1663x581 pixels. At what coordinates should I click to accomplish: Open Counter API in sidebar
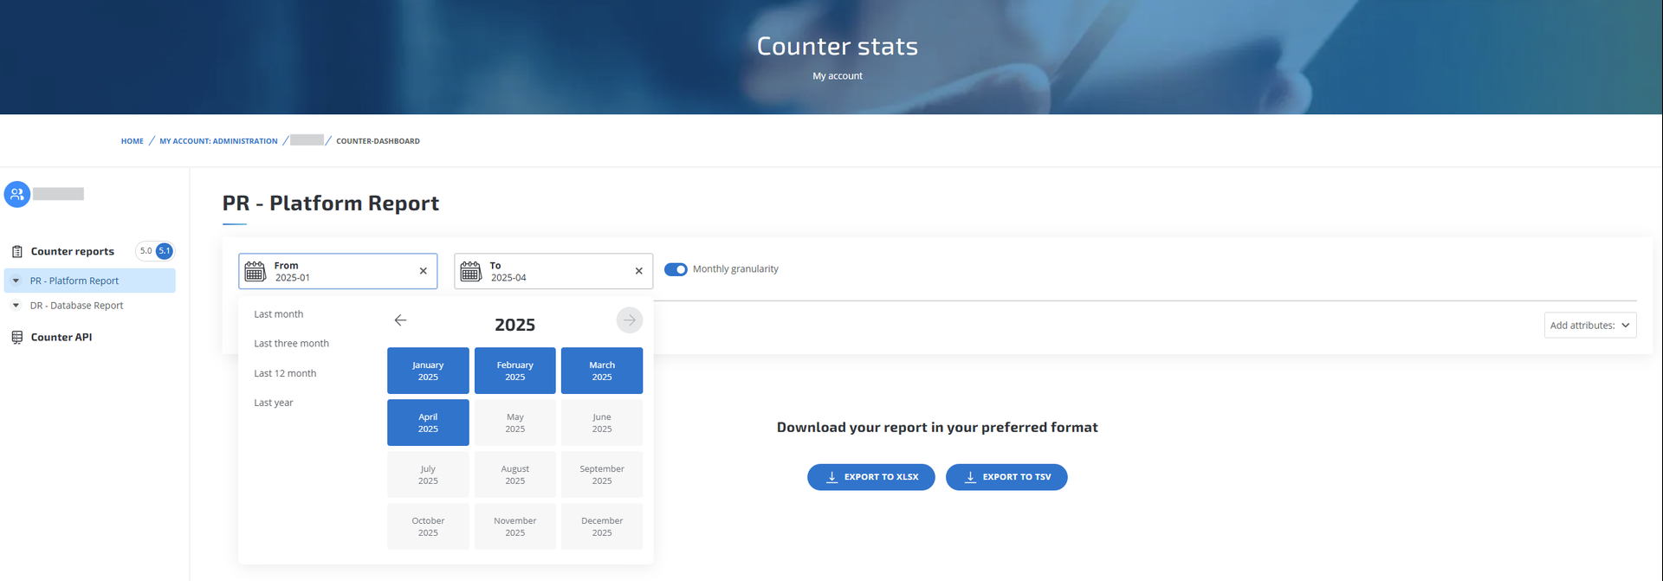[61, 338]
